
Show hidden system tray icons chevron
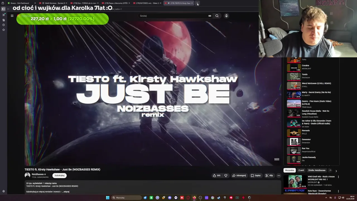click(x=326, y=198)
